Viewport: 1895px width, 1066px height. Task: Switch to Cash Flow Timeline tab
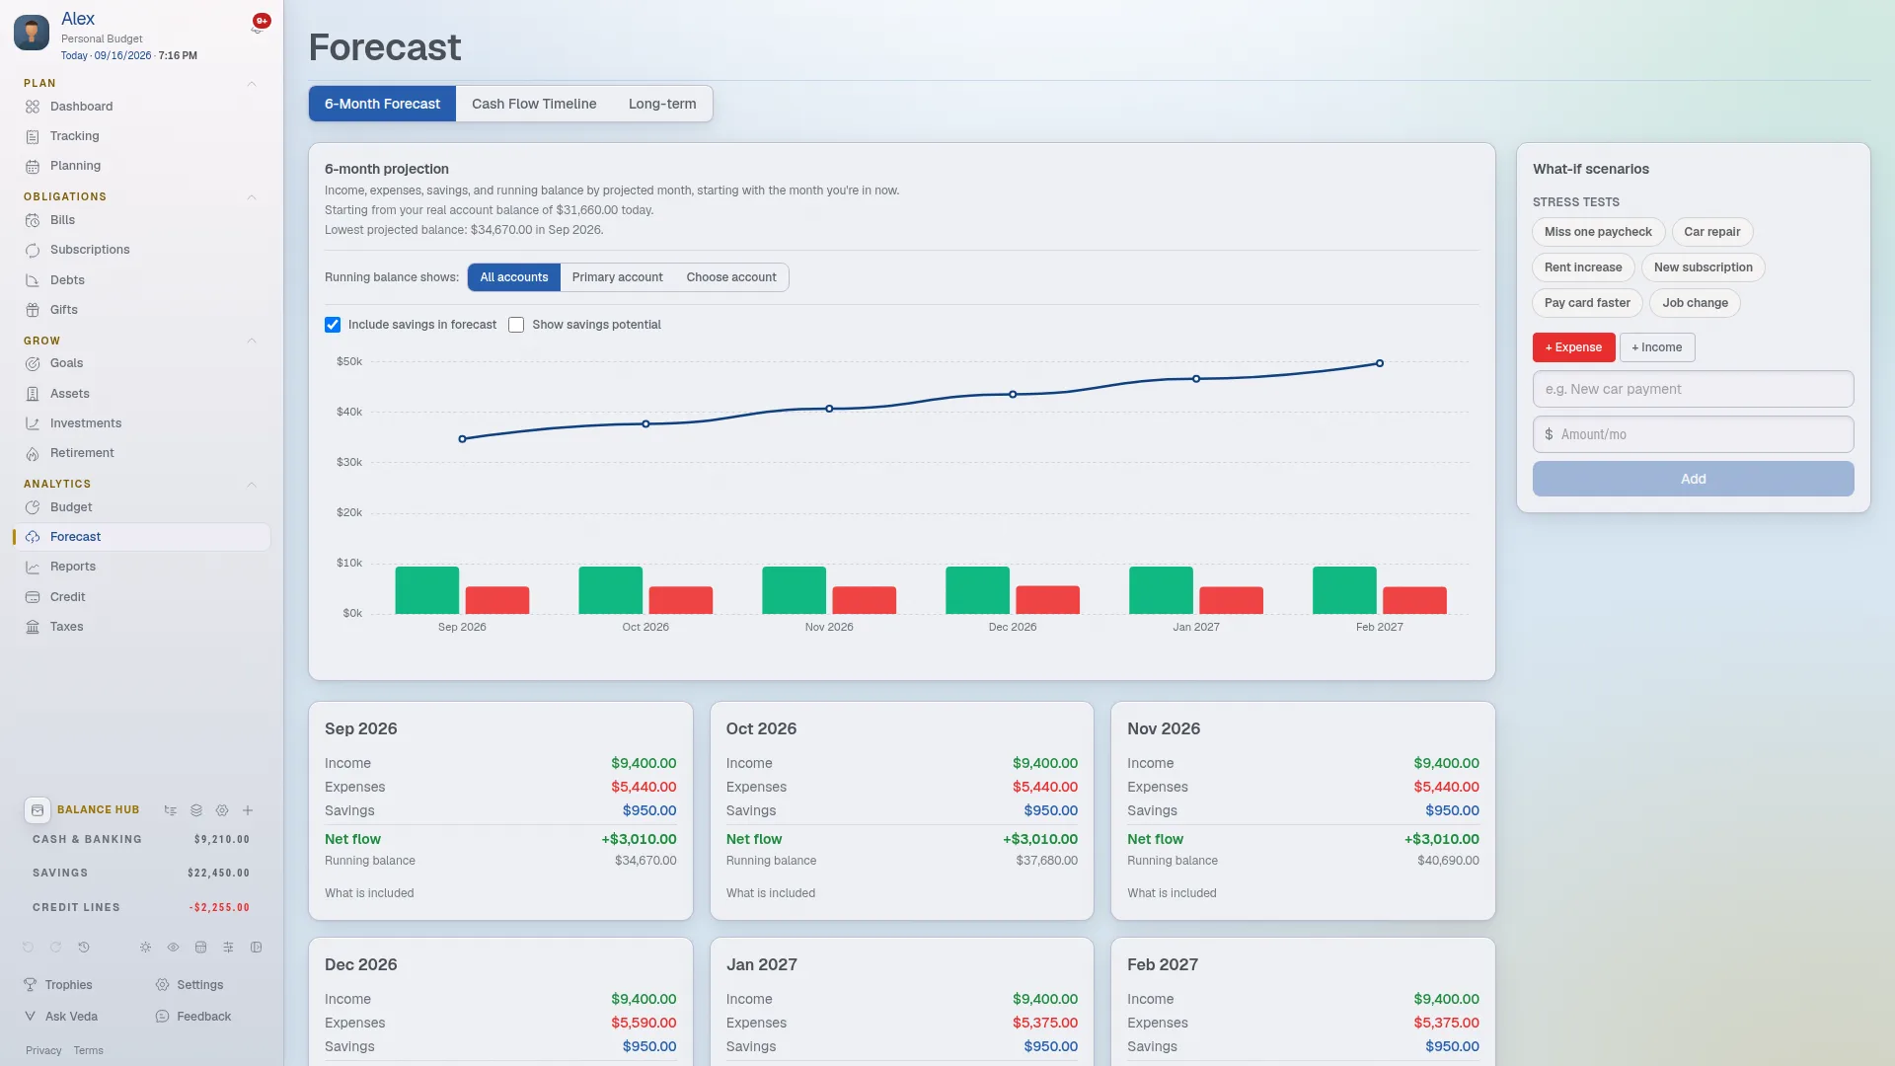pyautogui.click(x=534, y=104)
